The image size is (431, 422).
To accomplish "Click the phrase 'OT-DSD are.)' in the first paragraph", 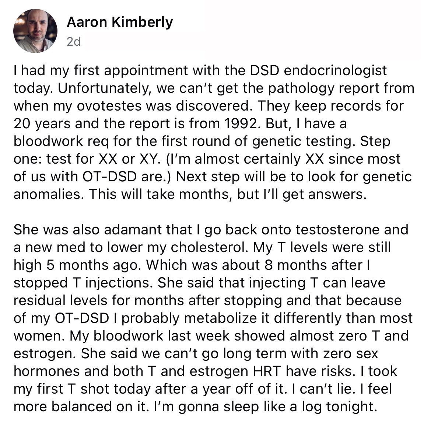I will pos(127,177).
